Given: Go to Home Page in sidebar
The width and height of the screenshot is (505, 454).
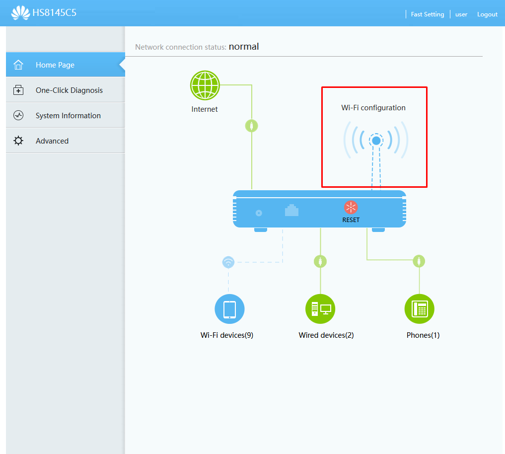Looking at the screenshot, I should point(55,65).
